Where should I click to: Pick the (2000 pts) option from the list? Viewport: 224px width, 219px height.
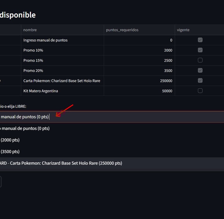[10, 140]
